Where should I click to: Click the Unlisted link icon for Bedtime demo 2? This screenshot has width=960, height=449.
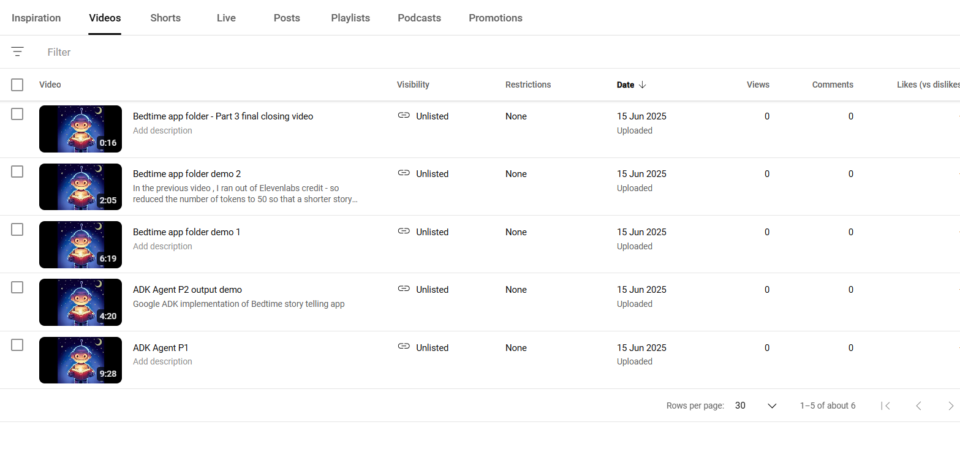[x=404, y=173]
